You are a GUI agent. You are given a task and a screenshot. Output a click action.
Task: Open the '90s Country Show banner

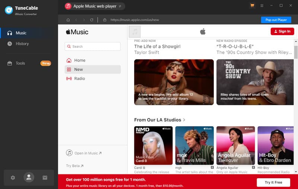coord(255,82)
